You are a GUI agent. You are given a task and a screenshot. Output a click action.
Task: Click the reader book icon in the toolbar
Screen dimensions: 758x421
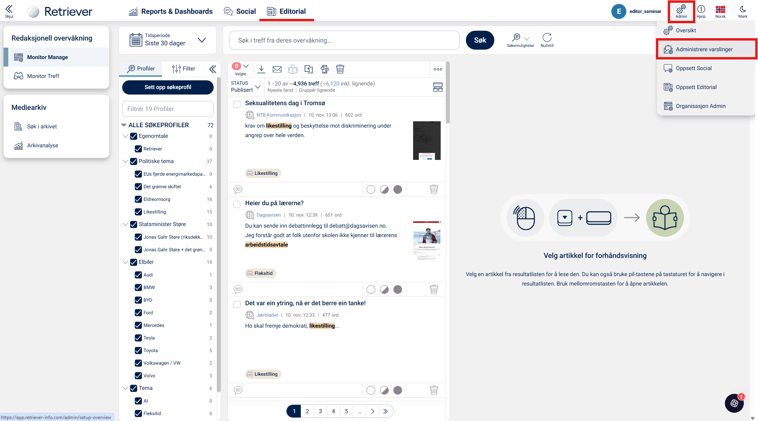[293, 69]
